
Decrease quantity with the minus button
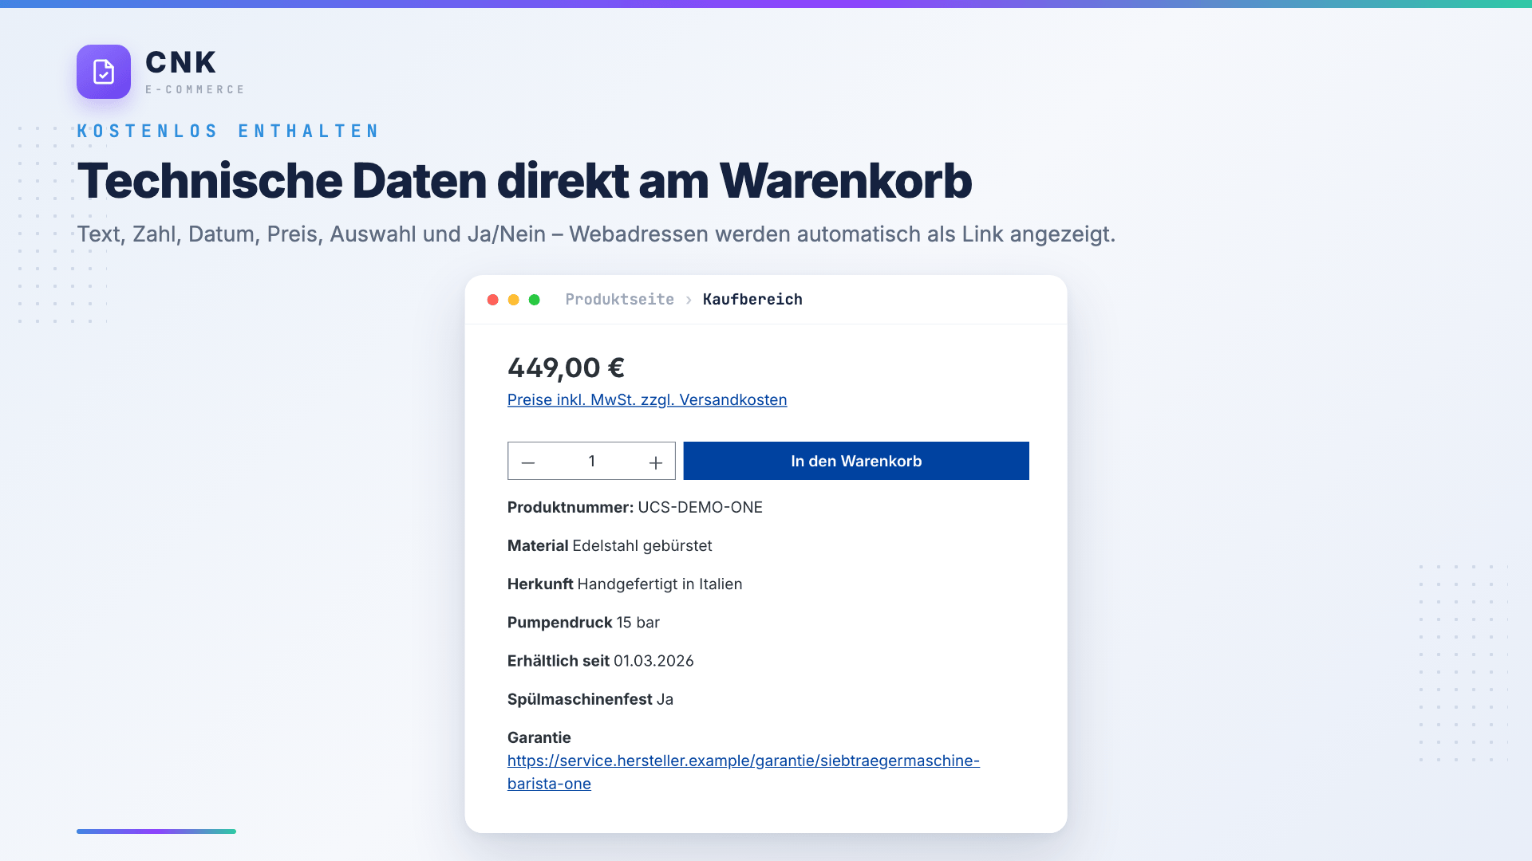[x=528, y=462]
